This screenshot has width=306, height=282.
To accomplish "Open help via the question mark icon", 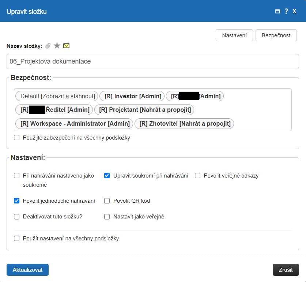I will [286, 11].
